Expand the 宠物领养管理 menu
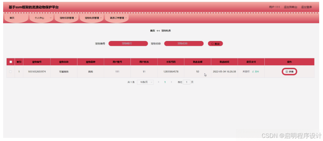323x141 pixels. coord(67,18)
